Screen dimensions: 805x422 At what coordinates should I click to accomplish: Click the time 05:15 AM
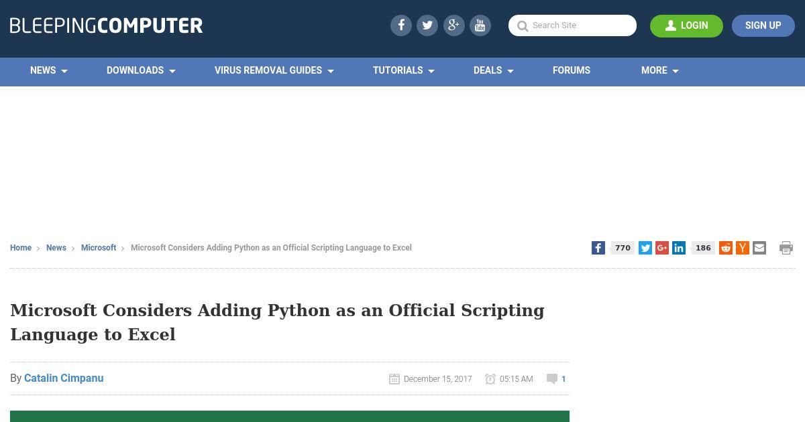pos(517,379)
